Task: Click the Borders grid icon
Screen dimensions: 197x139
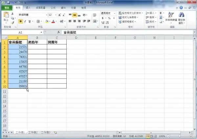Action: [38, 21]
